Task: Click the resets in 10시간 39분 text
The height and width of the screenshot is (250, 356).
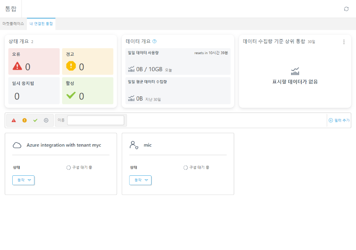Action: tap(211, 53)
